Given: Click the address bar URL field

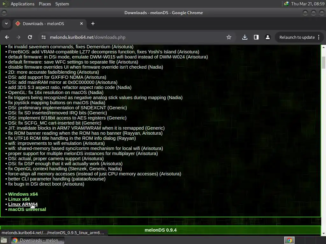Looking at the screenshot, I should tap(137, 37).
